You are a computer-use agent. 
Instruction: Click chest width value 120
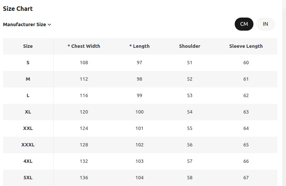tap(84, 112)
